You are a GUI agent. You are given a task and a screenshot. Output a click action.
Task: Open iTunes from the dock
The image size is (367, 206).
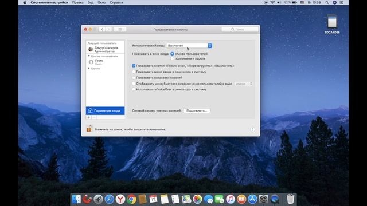pyautogui.click(x=231, y=199)
